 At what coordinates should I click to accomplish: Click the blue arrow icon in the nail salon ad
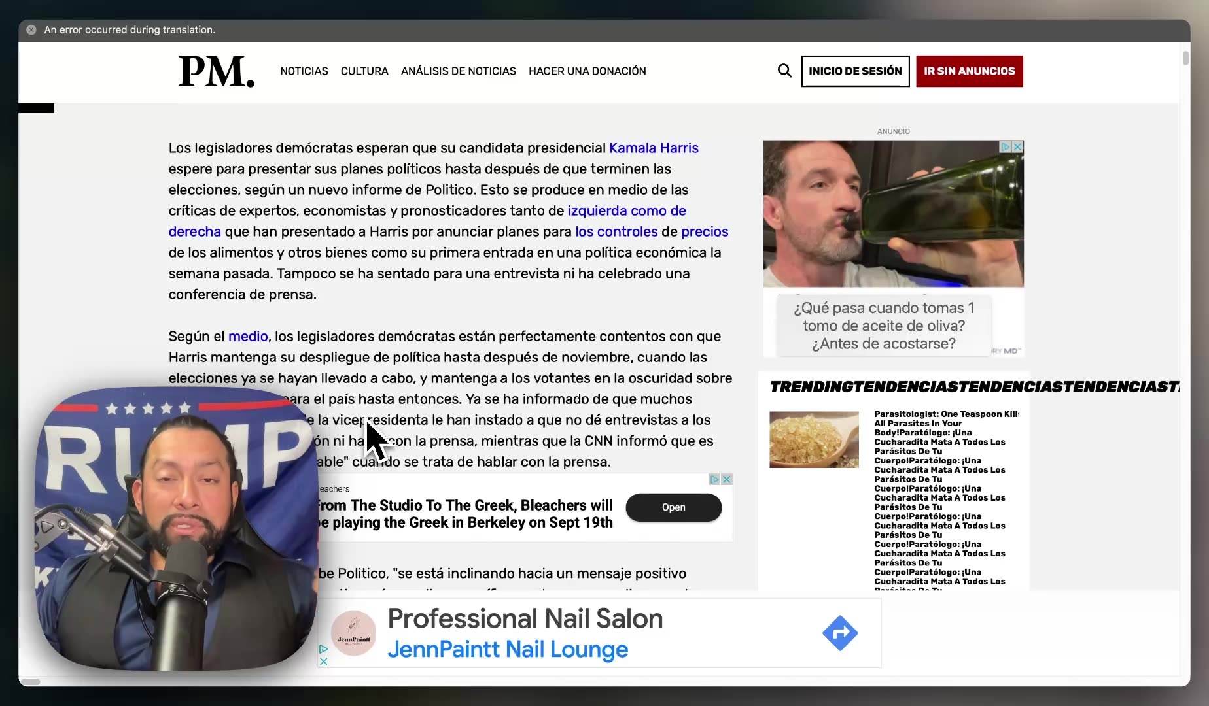pyautogui.click(x=839, y=632)
